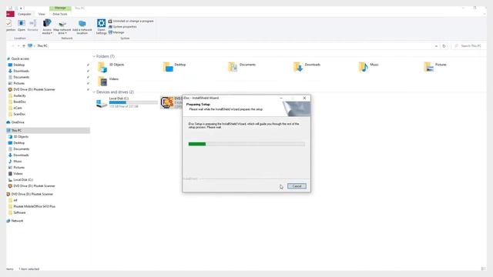Open the address bar history dropdown
The height and width of the screenshot is (277, 493).
pos(436,46)
